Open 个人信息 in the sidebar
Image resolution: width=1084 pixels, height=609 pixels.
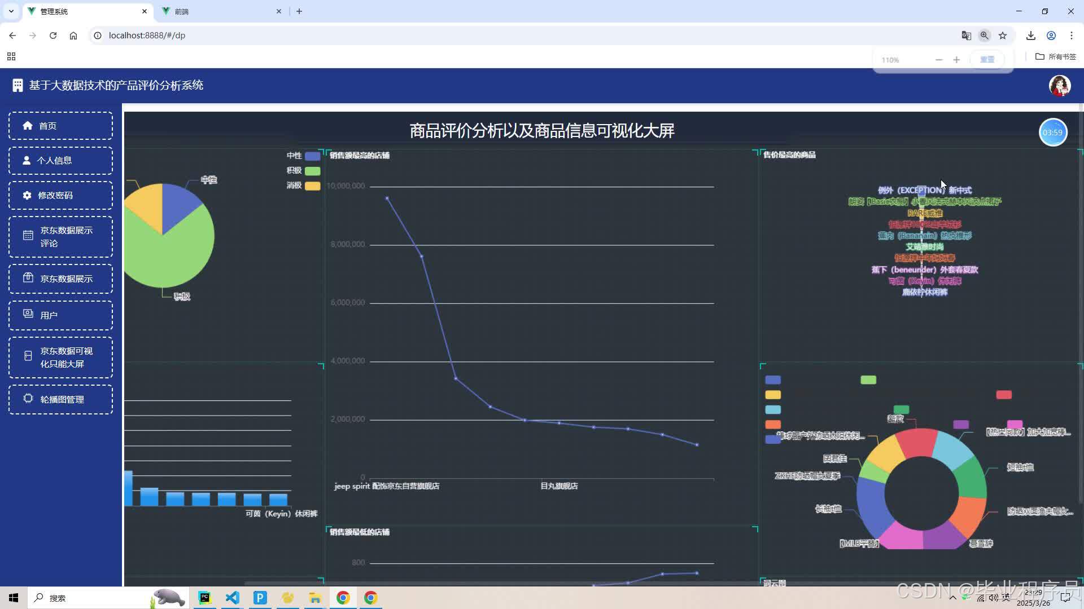pos(60,161)
